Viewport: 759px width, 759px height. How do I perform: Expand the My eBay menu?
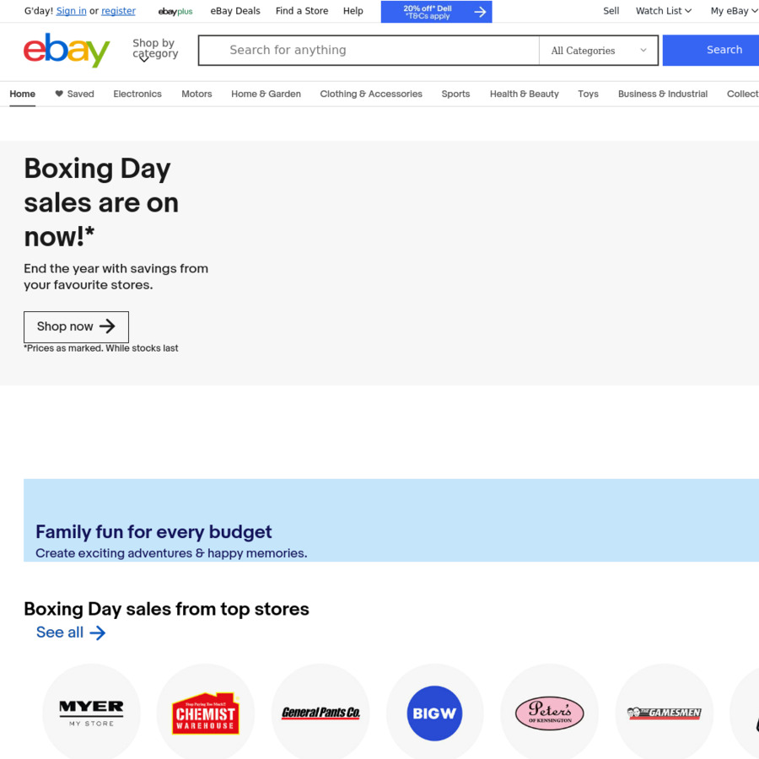click(x=733, y=11)
